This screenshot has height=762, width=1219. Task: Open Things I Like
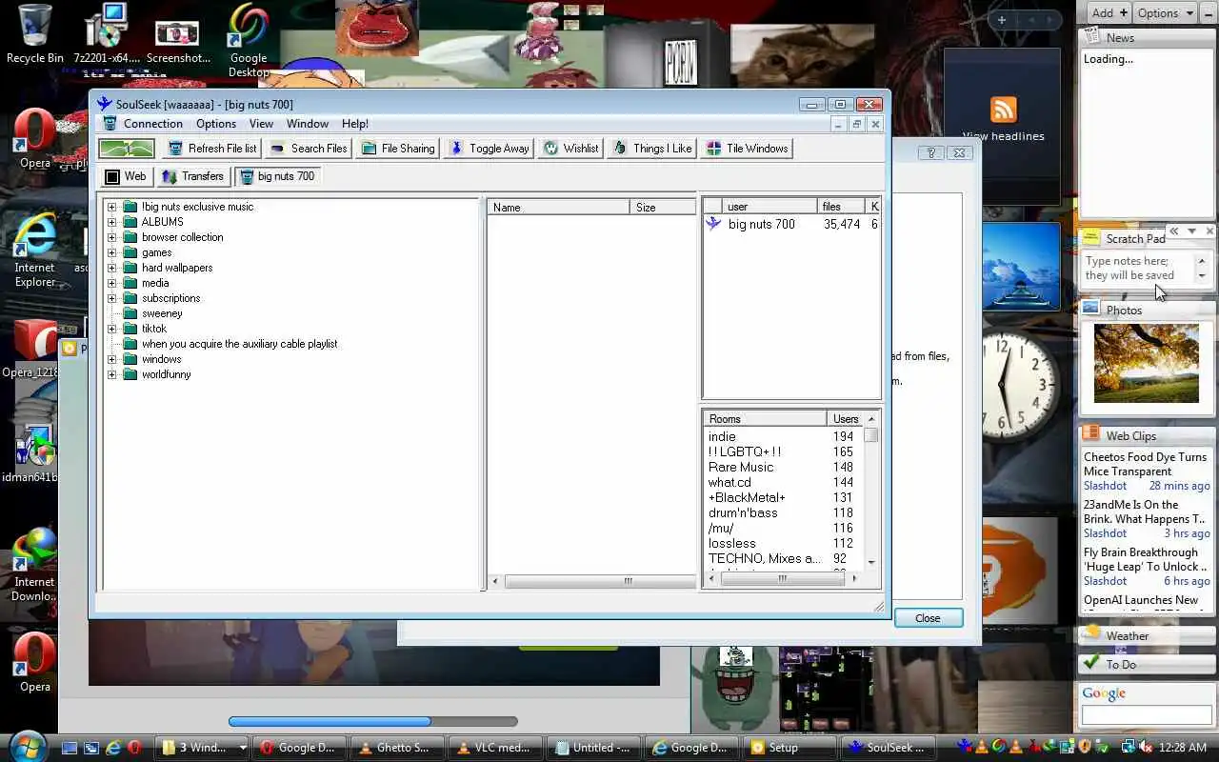652,149
